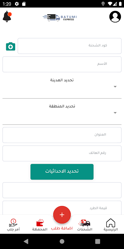Focus العنوان address field

pos(62,135)
